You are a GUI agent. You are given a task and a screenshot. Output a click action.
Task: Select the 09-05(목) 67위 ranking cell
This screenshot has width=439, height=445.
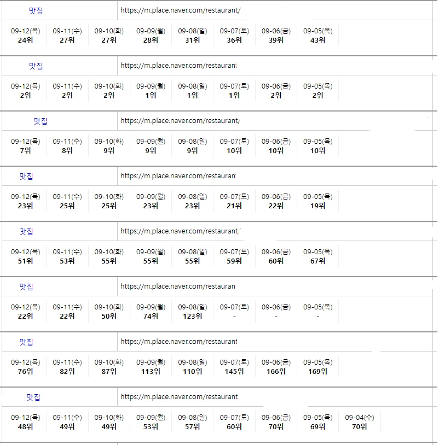pos(317,256)
